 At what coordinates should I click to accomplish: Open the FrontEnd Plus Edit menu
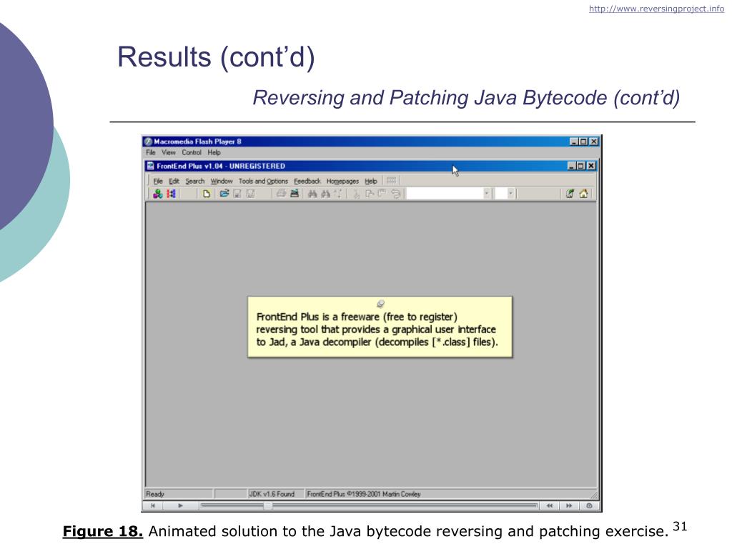174,181
